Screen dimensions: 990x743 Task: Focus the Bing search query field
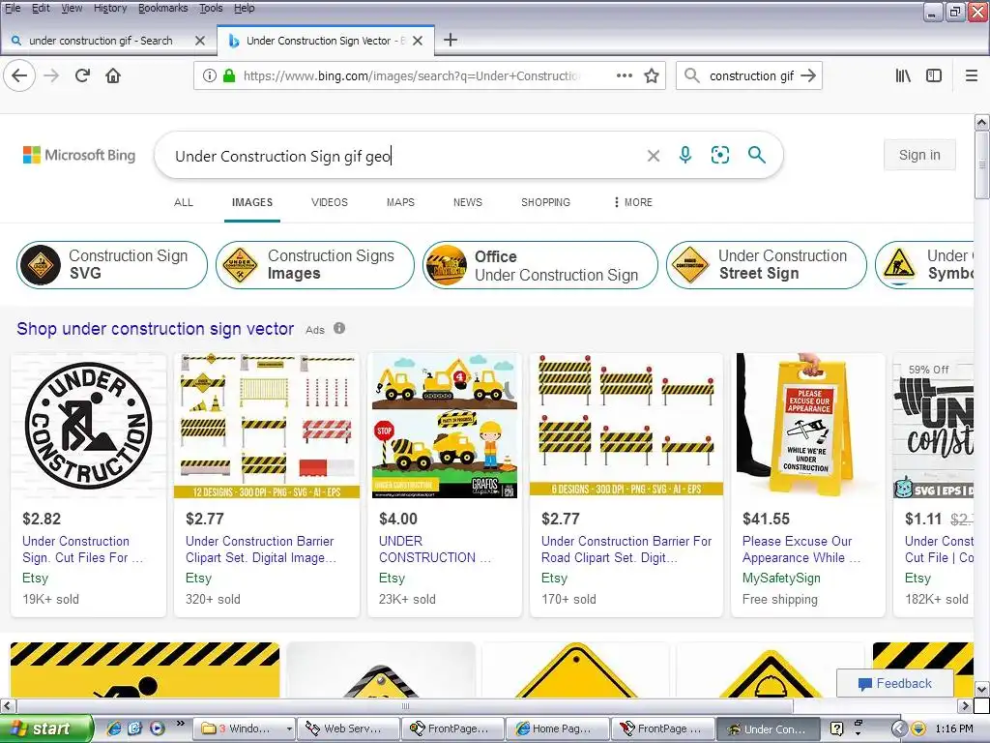(404, 156)
